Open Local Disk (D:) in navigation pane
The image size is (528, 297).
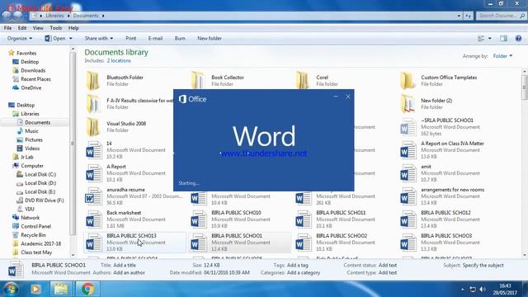coord(40,183)
